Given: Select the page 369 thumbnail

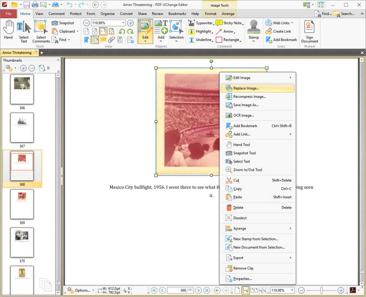Looking at the screenshot, I should [22, 204].
